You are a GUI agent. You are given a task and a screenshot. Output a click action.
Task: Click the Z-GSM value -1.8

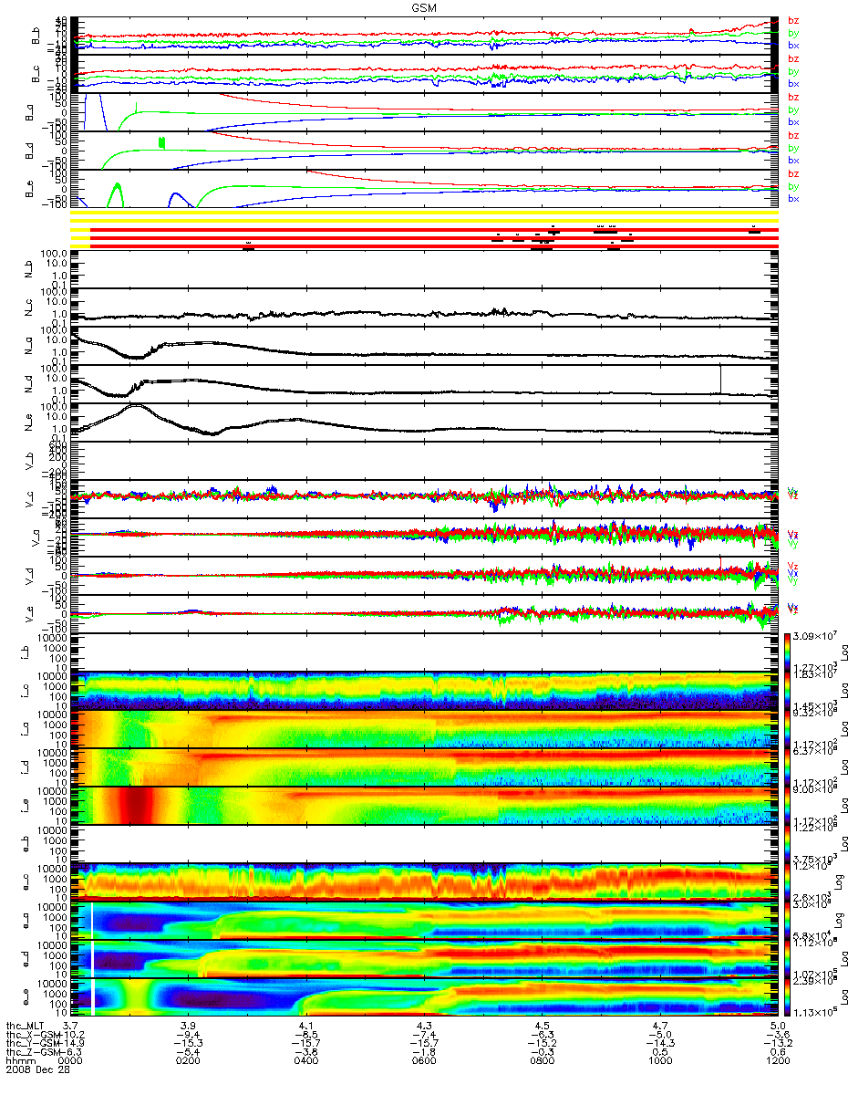coord(423,1052)
